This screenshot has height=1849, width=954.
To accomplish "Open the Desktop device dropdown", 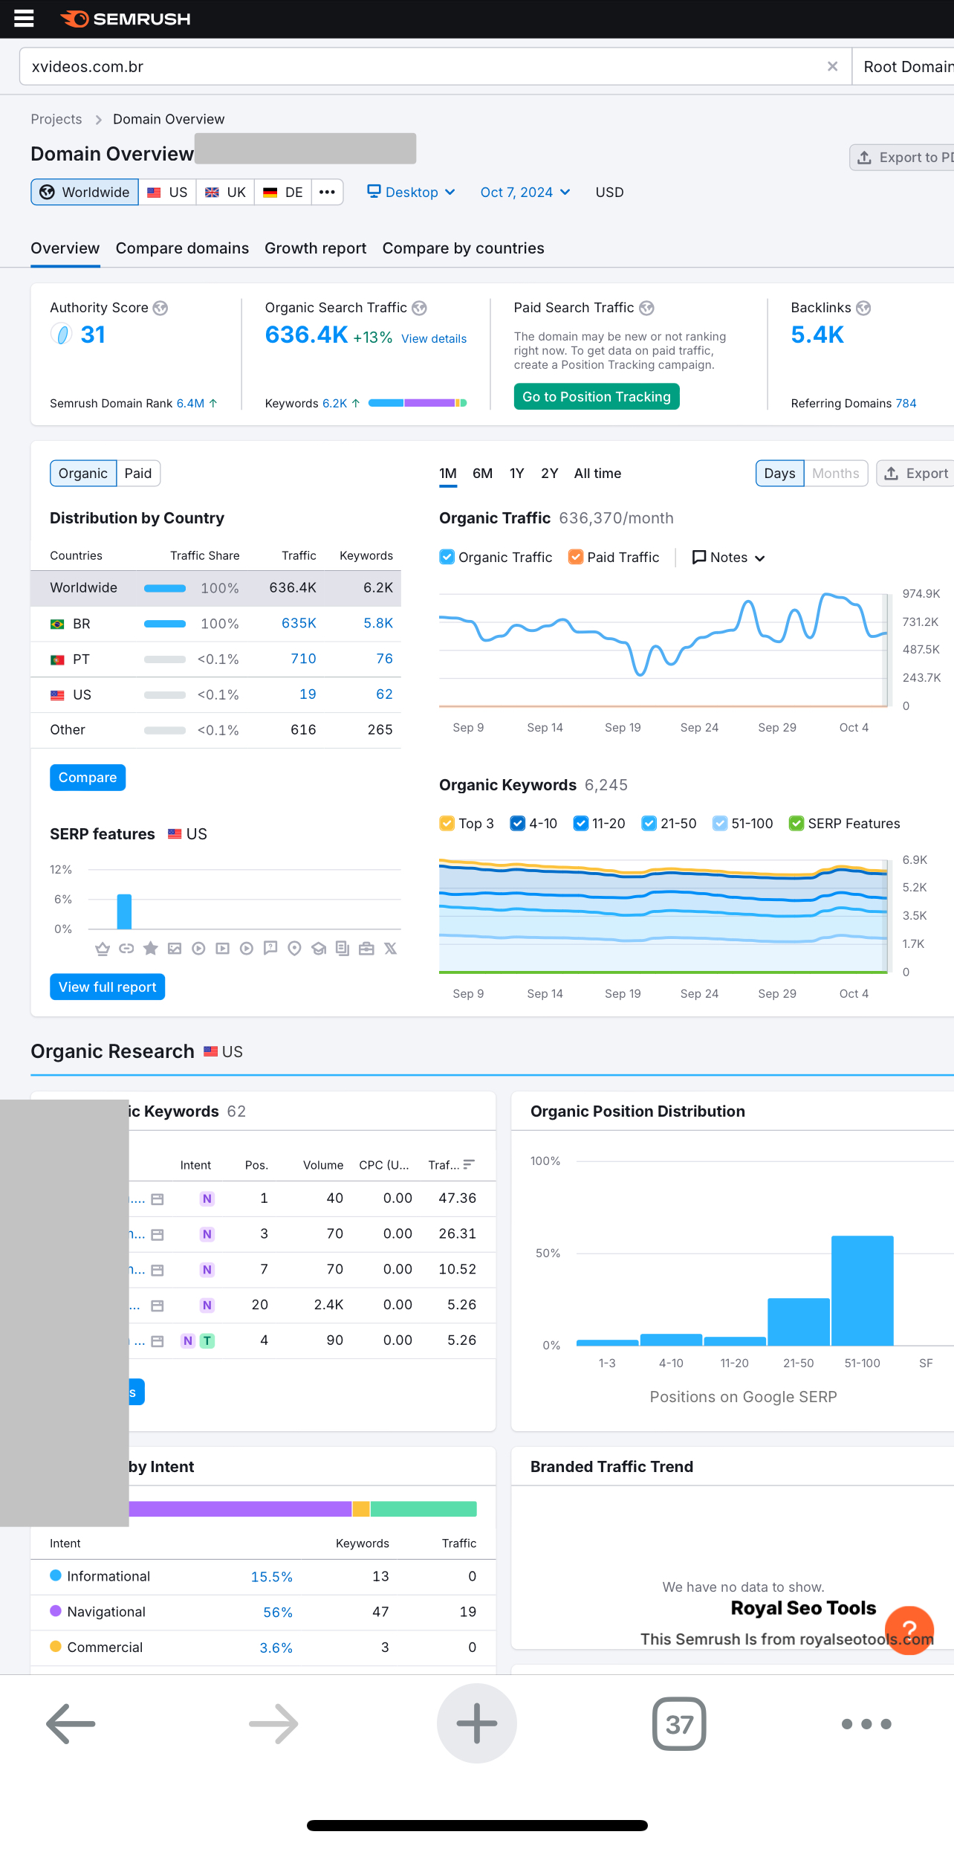I will point(412,192).
